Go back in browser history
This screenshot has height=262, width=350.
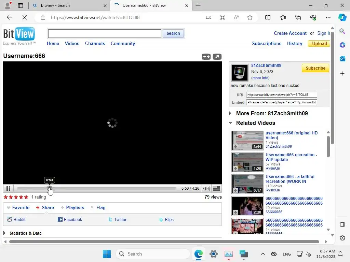9,17
